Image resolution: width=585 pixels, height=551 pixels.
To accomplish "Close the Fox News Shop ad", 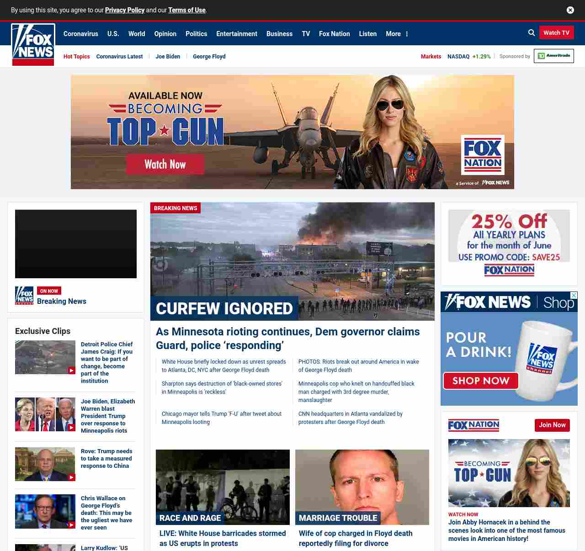I will 574,296.
